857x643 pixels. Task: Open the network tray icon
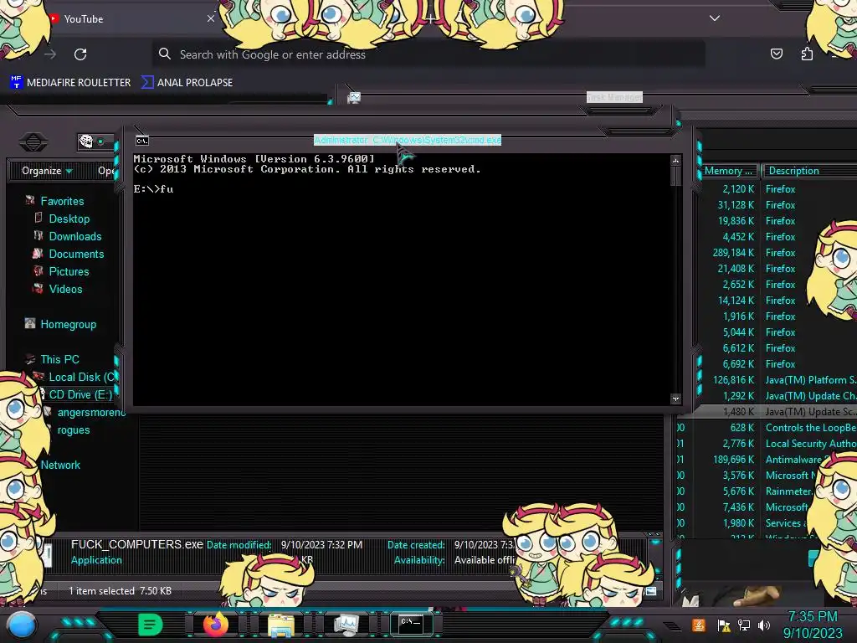point(744,625)
